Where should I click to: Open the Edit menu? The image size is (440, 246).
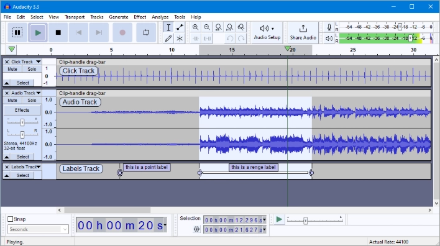(x=21, y=17)
